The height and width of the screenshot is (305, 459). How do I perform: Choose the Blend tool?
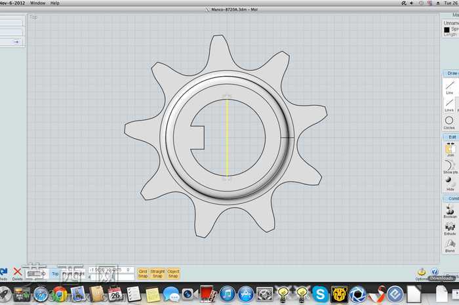point(450,246)
